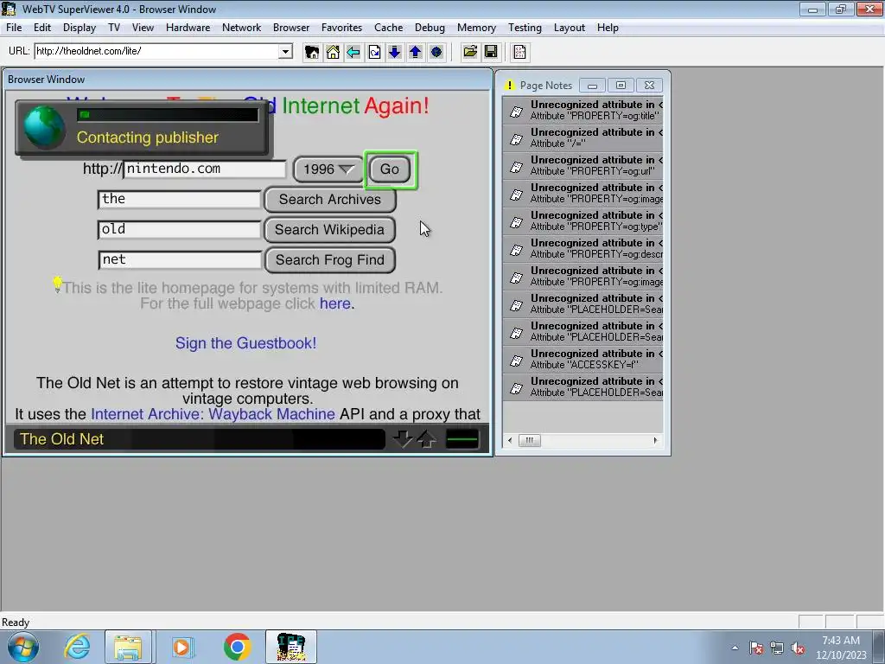Open a file with the folder icon

click(x=469, y=53)
